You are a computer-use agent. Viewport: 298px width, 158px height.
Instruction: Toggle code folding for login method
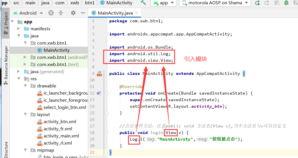[107, 133]
